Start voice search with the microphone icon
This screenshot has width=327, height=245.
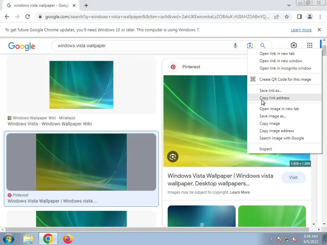[235, 45]
